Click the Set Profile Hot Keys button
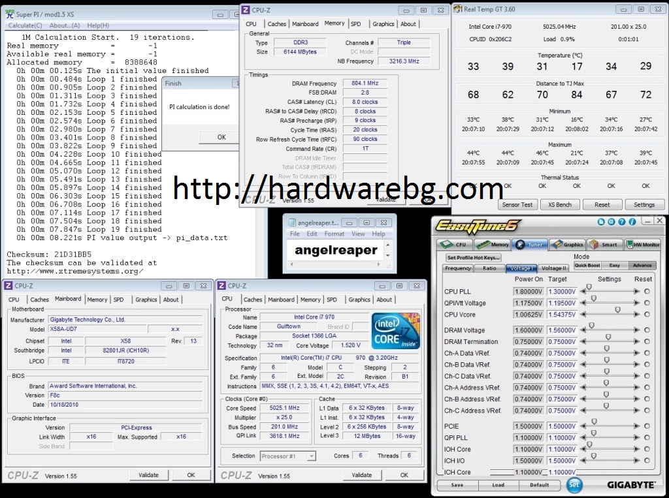Viewport: 669px width, 498px height. tap(473, 258)
